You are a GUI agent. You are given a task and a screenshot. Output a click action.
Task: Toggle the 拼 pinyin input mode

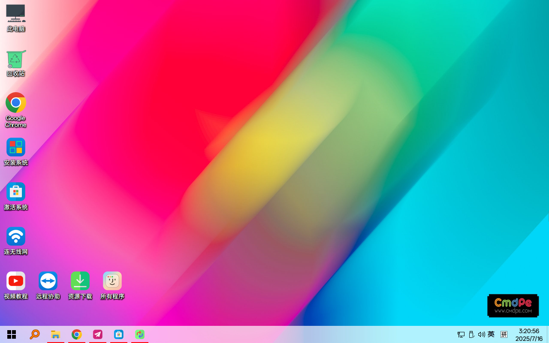(x=504, y=334)
